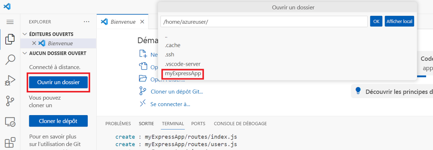The image size is (433, 150).
Task: Open the Extensions view
Action: [10, 142]
